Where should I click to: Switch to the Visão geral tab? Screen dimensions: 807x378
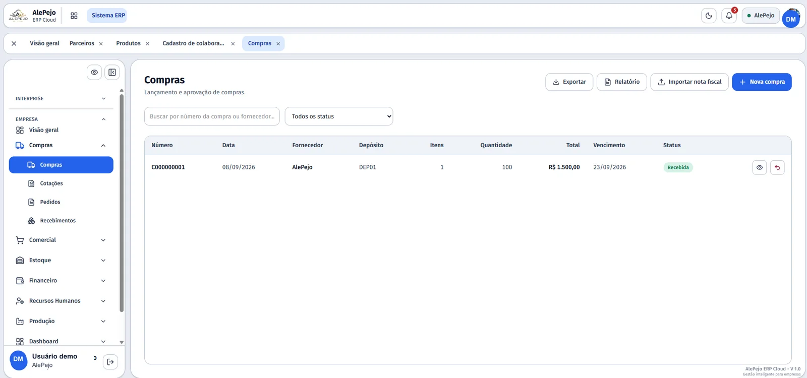click(x=44, y=43)
